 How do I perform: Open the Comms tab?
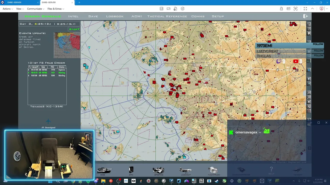click(198, 16)
